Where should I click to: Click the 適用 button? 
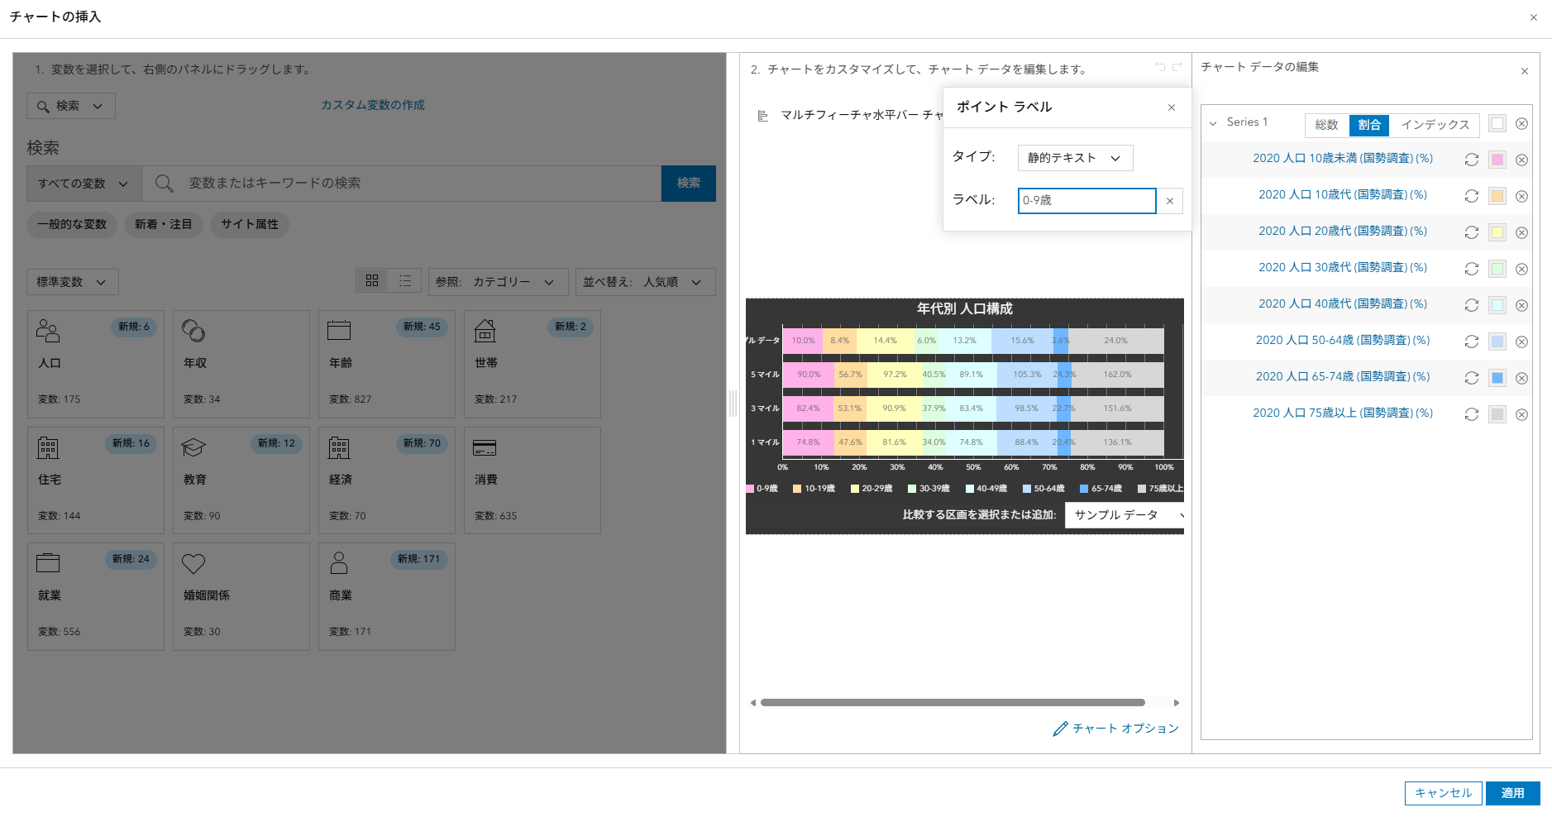click(x=1512, y=793)
